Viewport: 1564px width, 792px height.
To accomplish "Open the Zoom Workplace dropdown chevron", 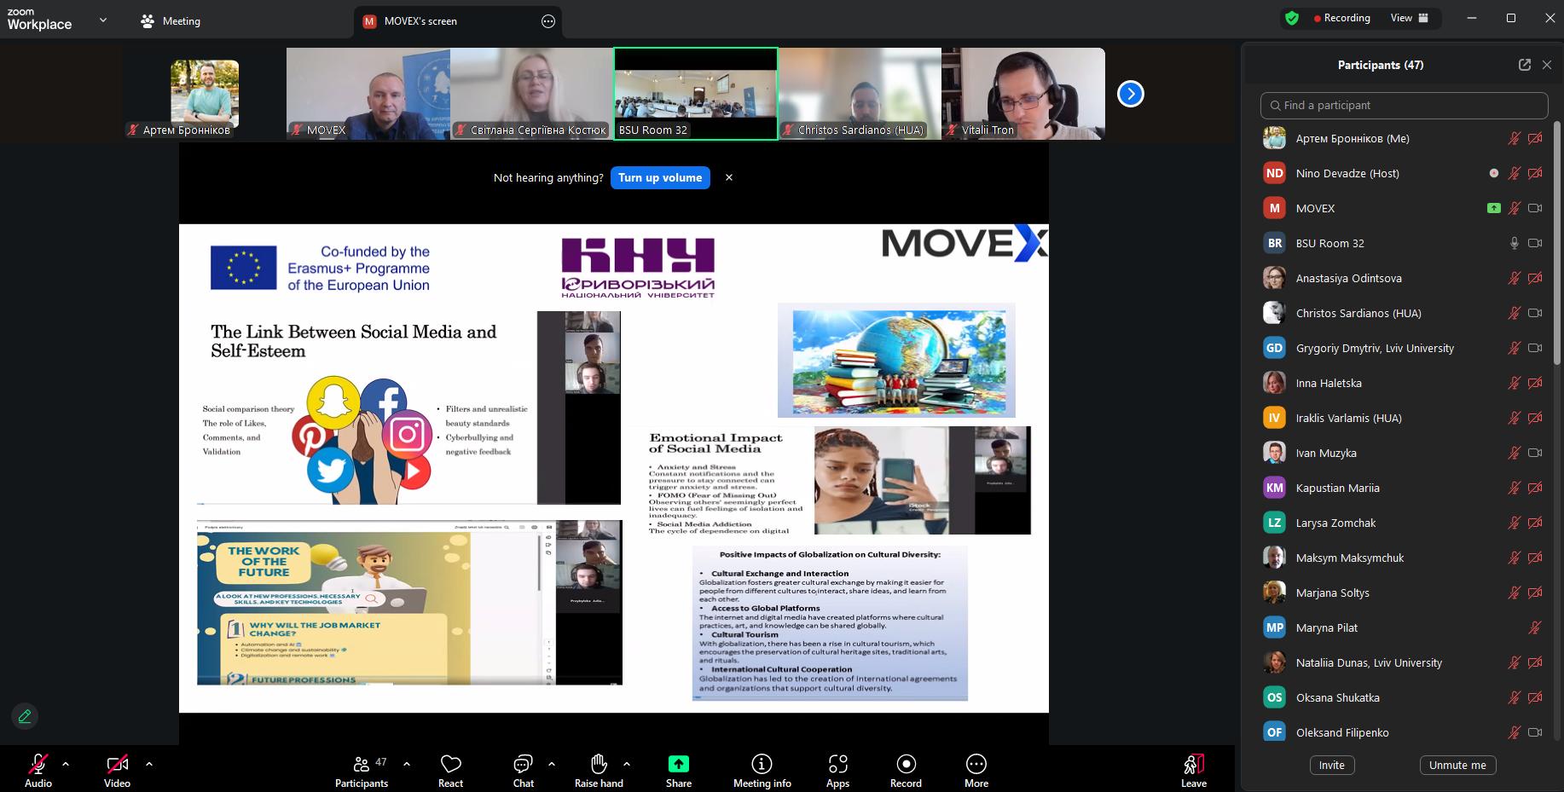I will pyautogui.click(x=103, y=20).
